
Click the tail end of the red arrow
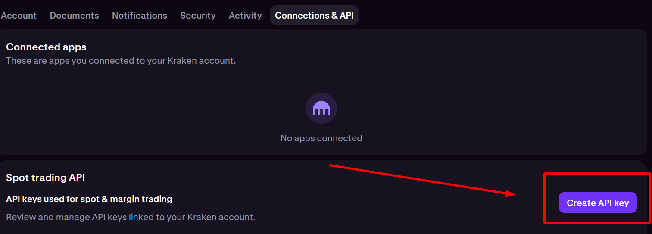(x=331, y=165)
